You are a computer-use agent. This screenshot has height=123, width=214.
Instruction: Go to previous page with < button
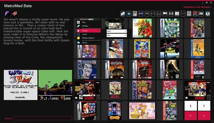point(190,116)
